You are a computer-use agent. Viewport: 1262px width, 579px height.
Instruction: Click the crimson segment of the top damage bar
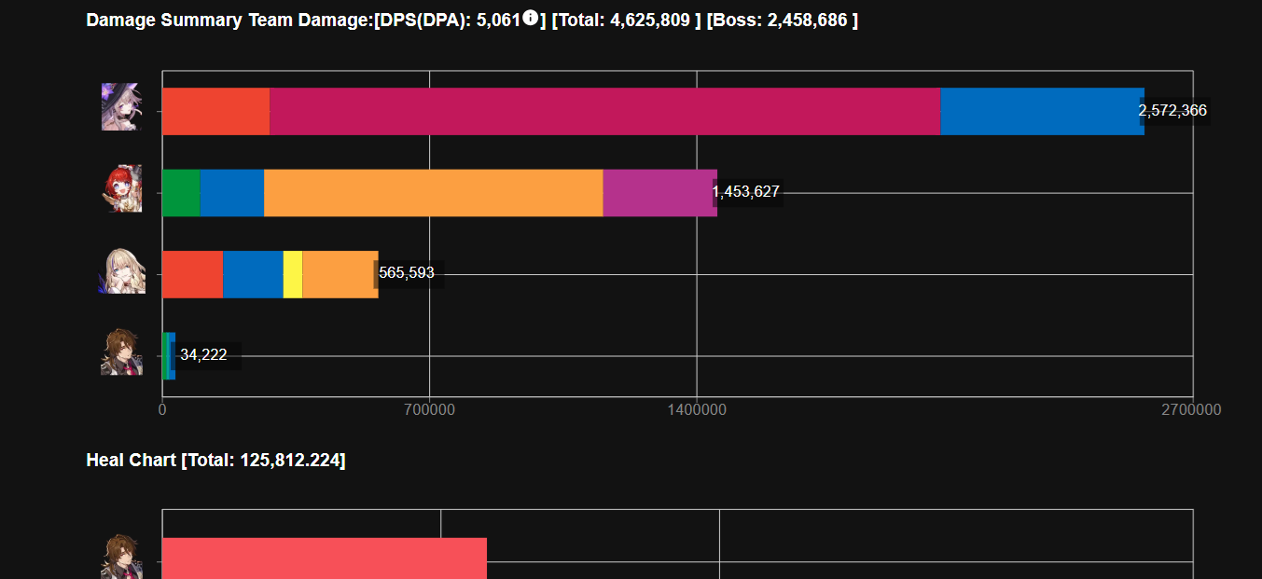pyautogui.click(x=604, y=112)
